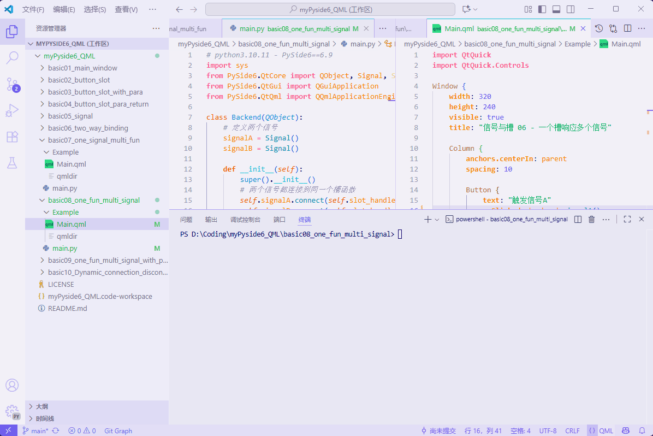Select QML language mode
The width and height of the screenshot is (653, 436).
(x=606, y=431)
